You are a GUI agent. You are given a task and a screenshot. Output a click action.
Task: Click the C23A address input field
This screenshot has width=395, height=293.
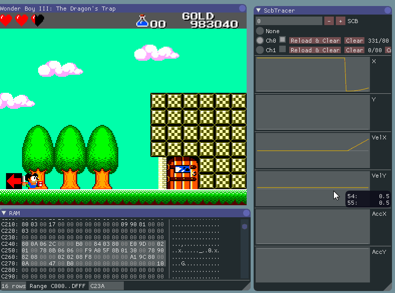[x=106, y=286]
